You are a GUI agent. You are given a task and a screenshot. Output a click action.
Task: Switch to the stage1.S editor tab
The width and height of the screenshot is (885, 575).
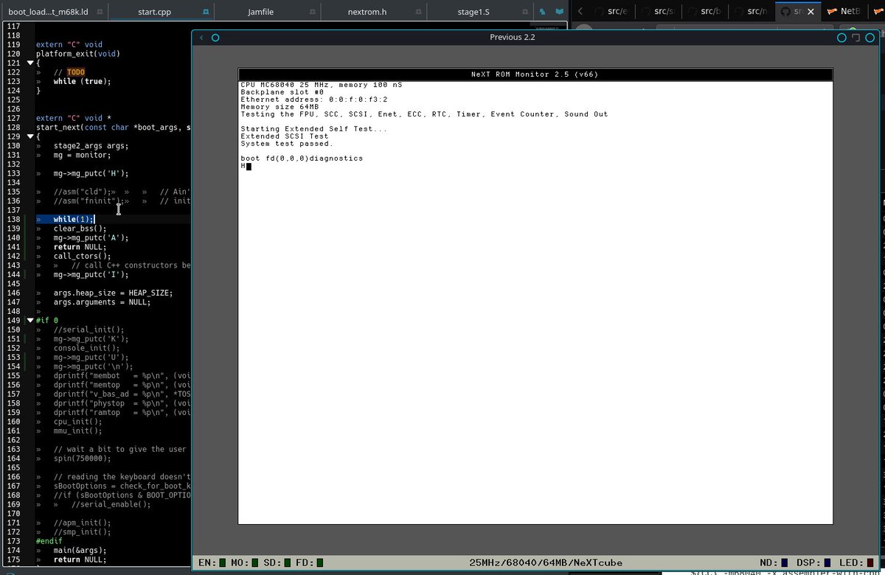pos(473,11)
